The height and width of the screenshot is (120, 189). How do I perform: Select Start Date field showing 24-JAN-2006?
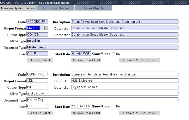(x=81, y=54)
